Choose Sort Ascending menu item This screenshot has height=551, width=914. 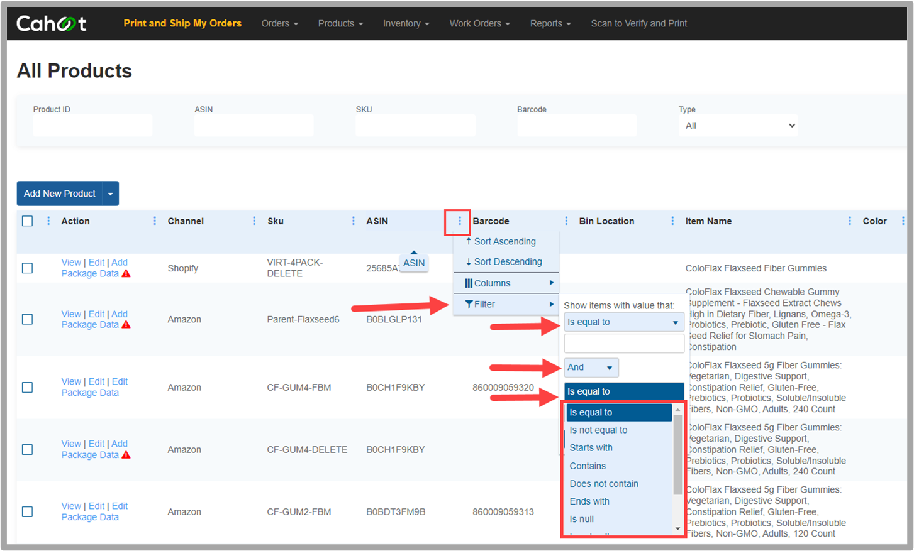(506, 241)
